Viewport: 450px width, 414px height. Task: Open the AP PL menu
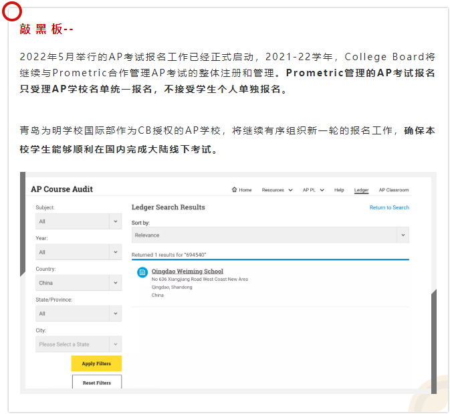[314, 190]
